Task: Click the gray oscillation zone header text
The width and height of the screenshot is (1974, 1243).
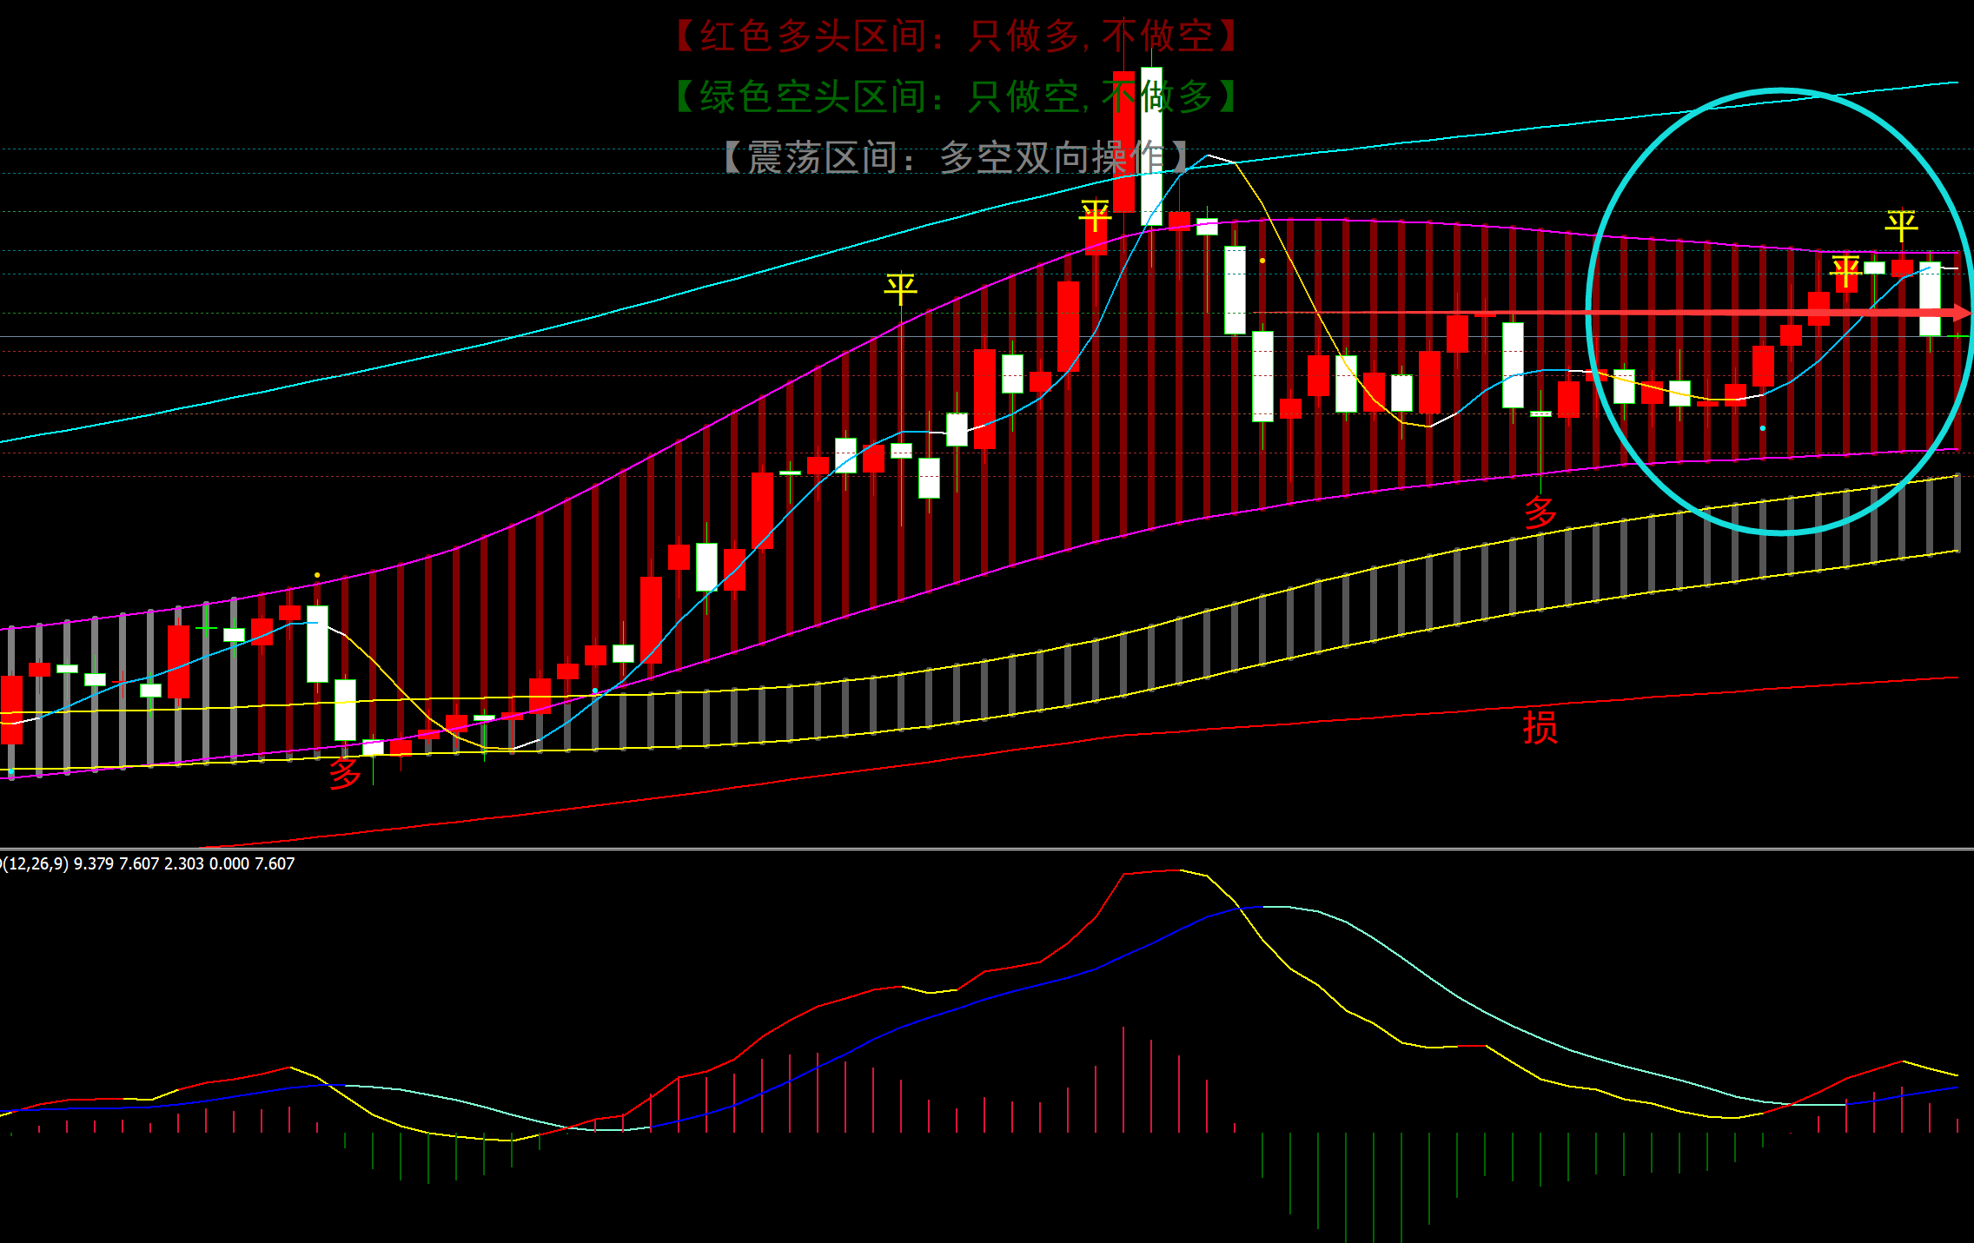Action: [956, 157]
